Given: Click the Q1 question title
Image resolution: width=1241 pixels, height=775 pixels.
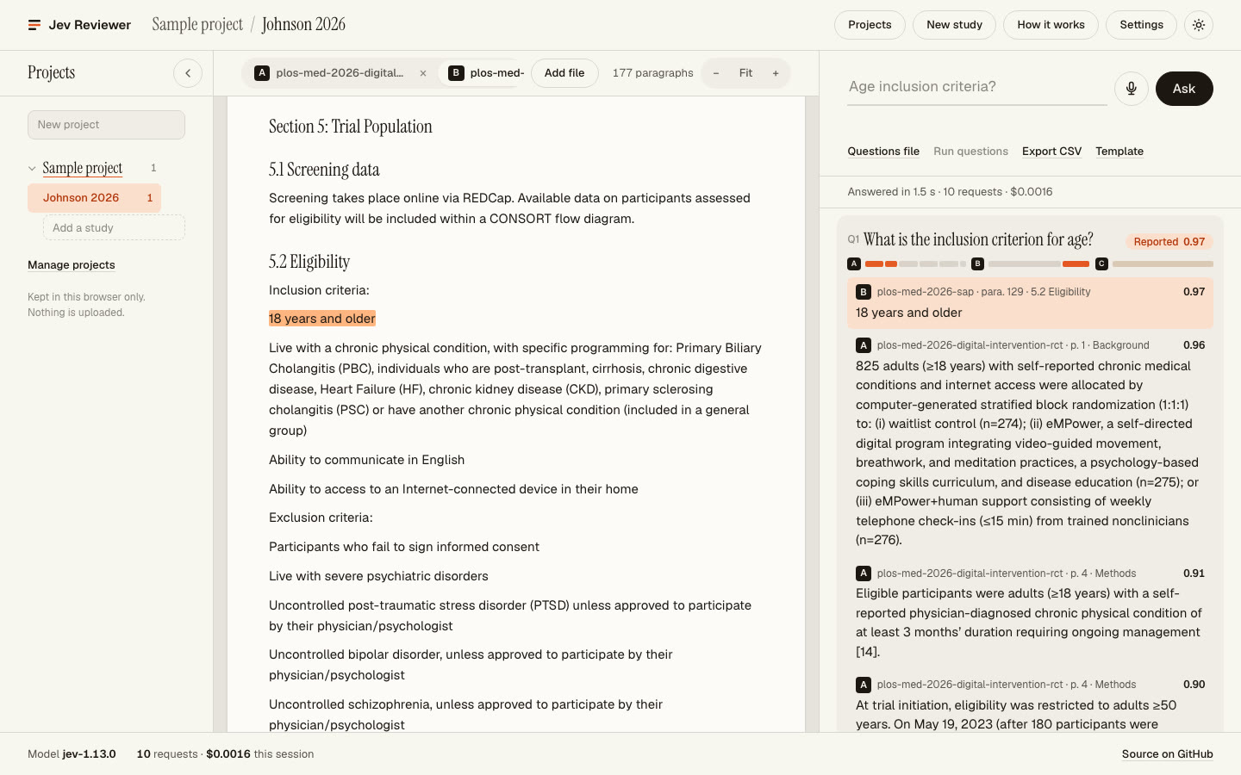Looking at the screenshot, I should pos(978,239).
